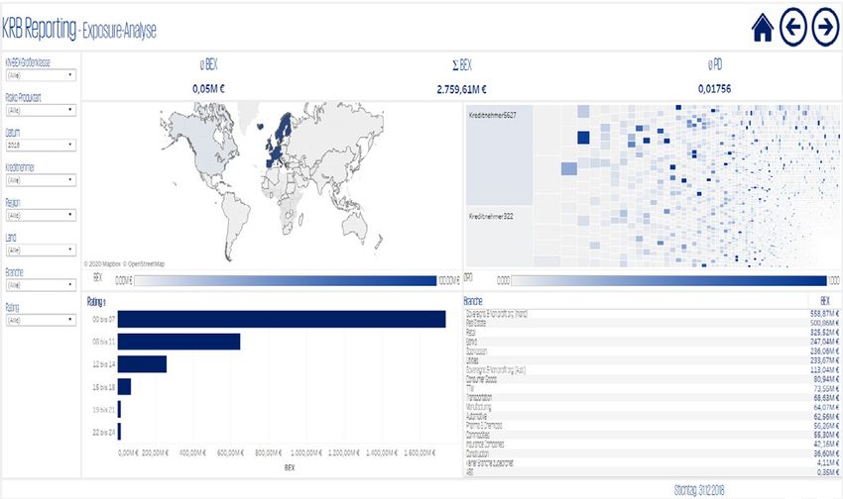
Task: Open the Kreditnehmer filter dropdown
Action: coord(41,180)
